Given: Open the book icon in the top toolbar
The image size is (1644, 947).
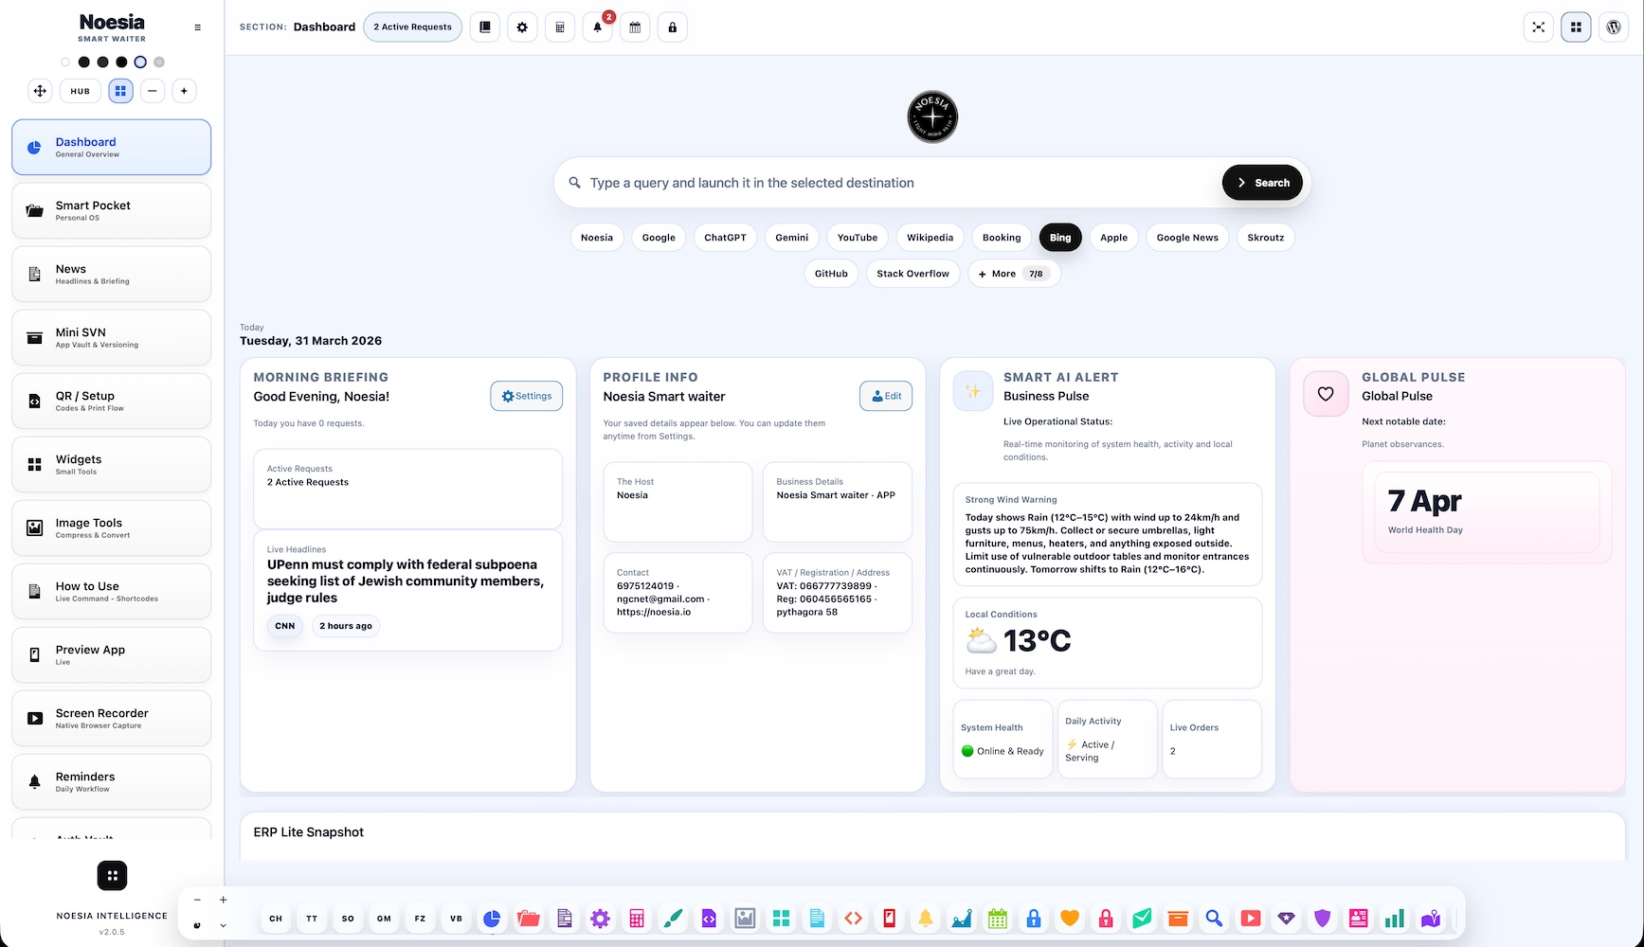Looking at the screenshot, I should [x=484, y=27].
